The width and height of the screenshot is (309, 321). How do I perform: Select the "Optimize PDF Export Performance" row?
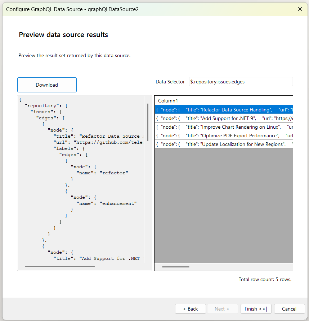click(223, 135)
